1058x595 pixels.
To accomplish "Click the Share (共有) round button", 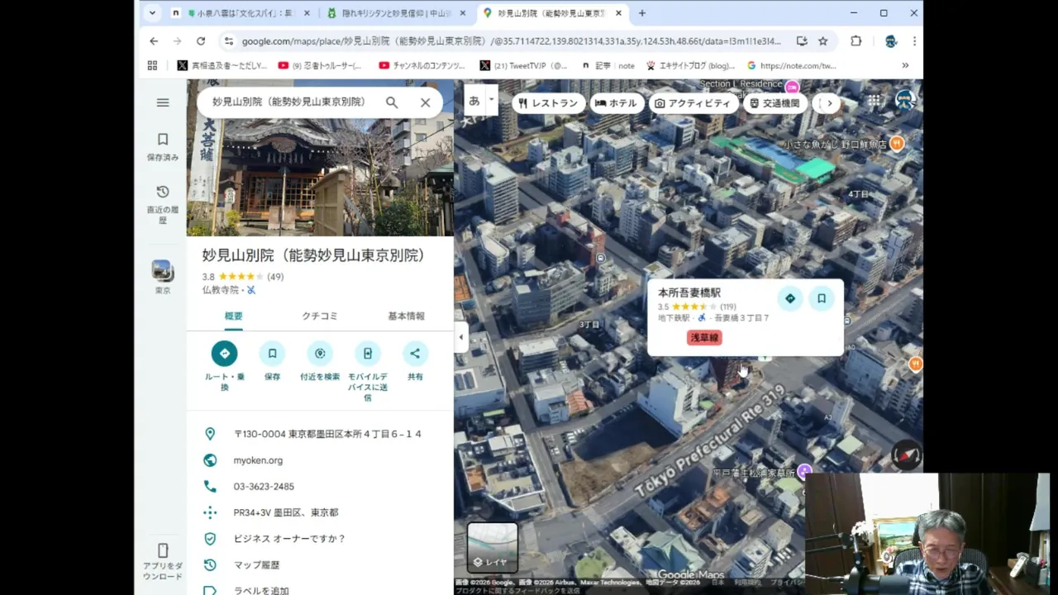I will (x=415, y=354).
